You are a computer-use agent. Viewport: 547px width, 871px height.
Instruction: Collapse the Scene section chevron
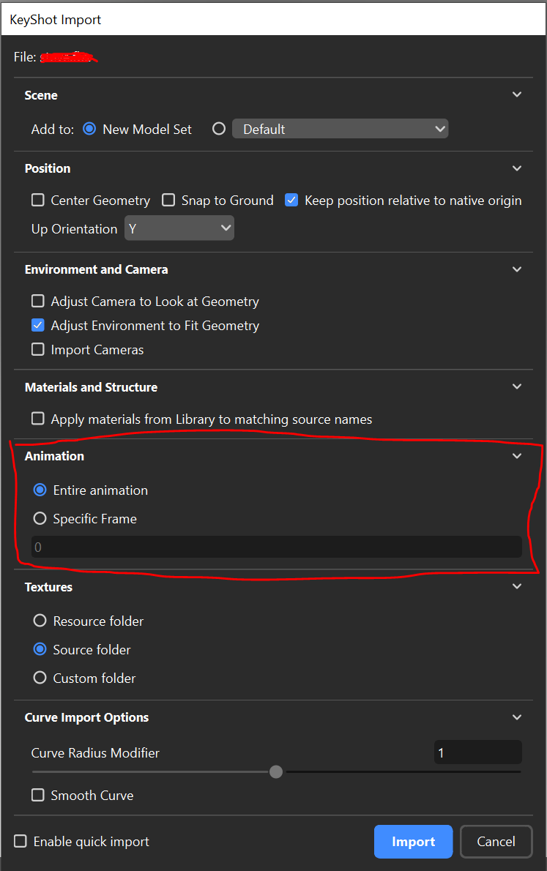[x=517, y=94]
